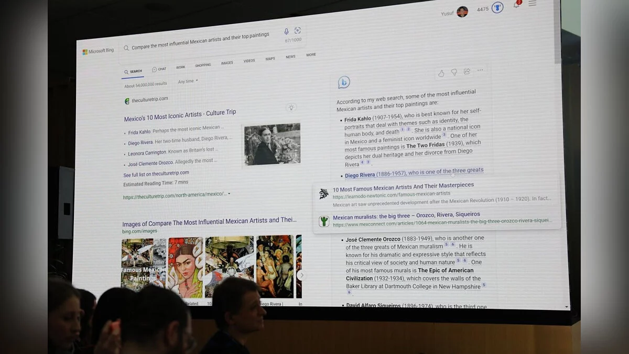Click the Leonora Carrington list item link
The image size is (629, 354).
(147, 153)
